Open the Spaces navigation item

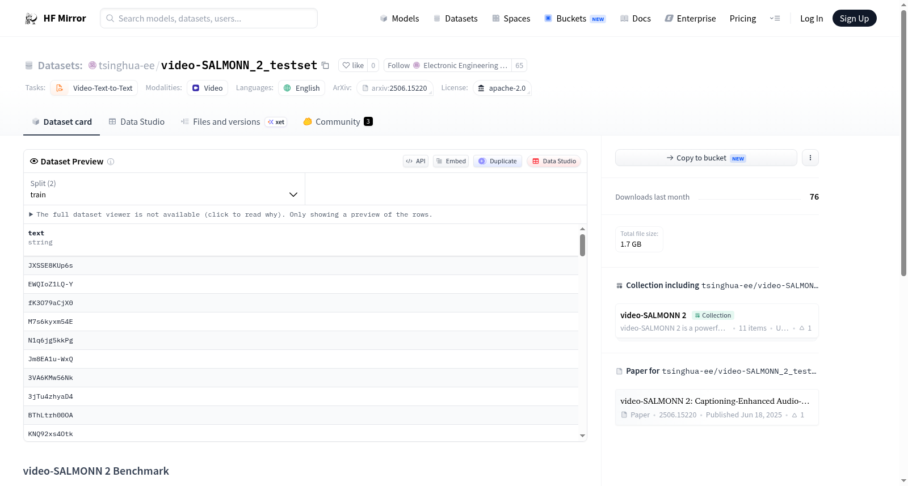click(x=511, y=19)
